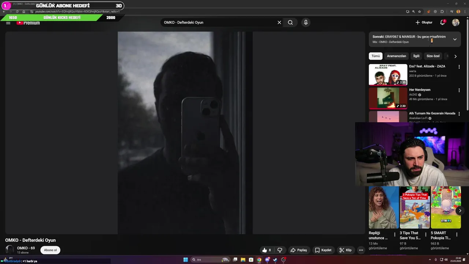The width and height of the screenshot is (469, 264).
Task: Open the Chrome home button
Action: [24, 12]
